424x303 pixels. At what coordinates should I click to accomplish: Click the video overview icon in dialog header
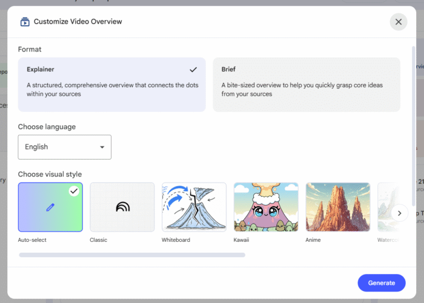25,22
